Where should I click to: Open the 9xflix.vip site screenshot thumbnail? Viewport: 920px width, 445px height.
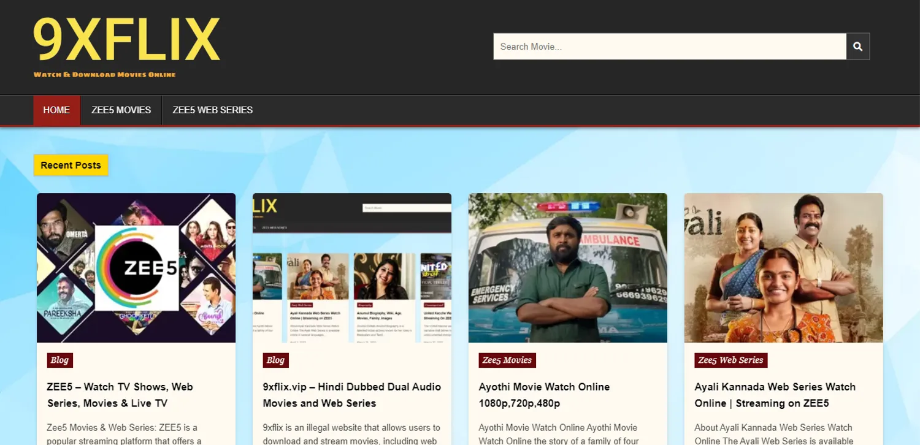tap(352, 268)
